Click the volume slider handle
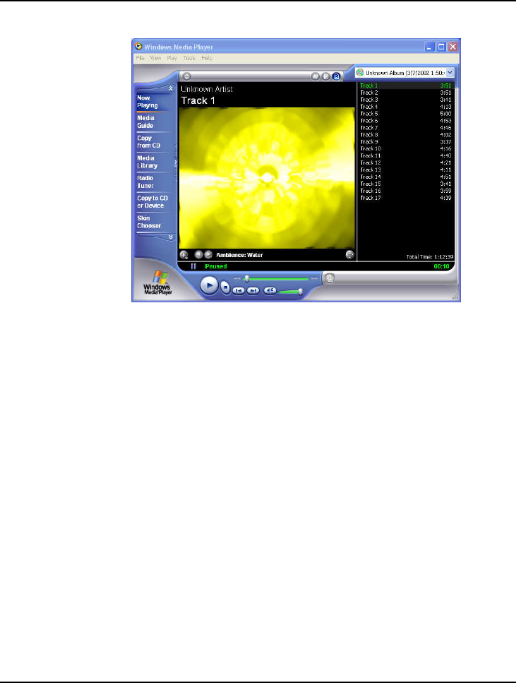516x683 pixels. (x=300, y=292)
